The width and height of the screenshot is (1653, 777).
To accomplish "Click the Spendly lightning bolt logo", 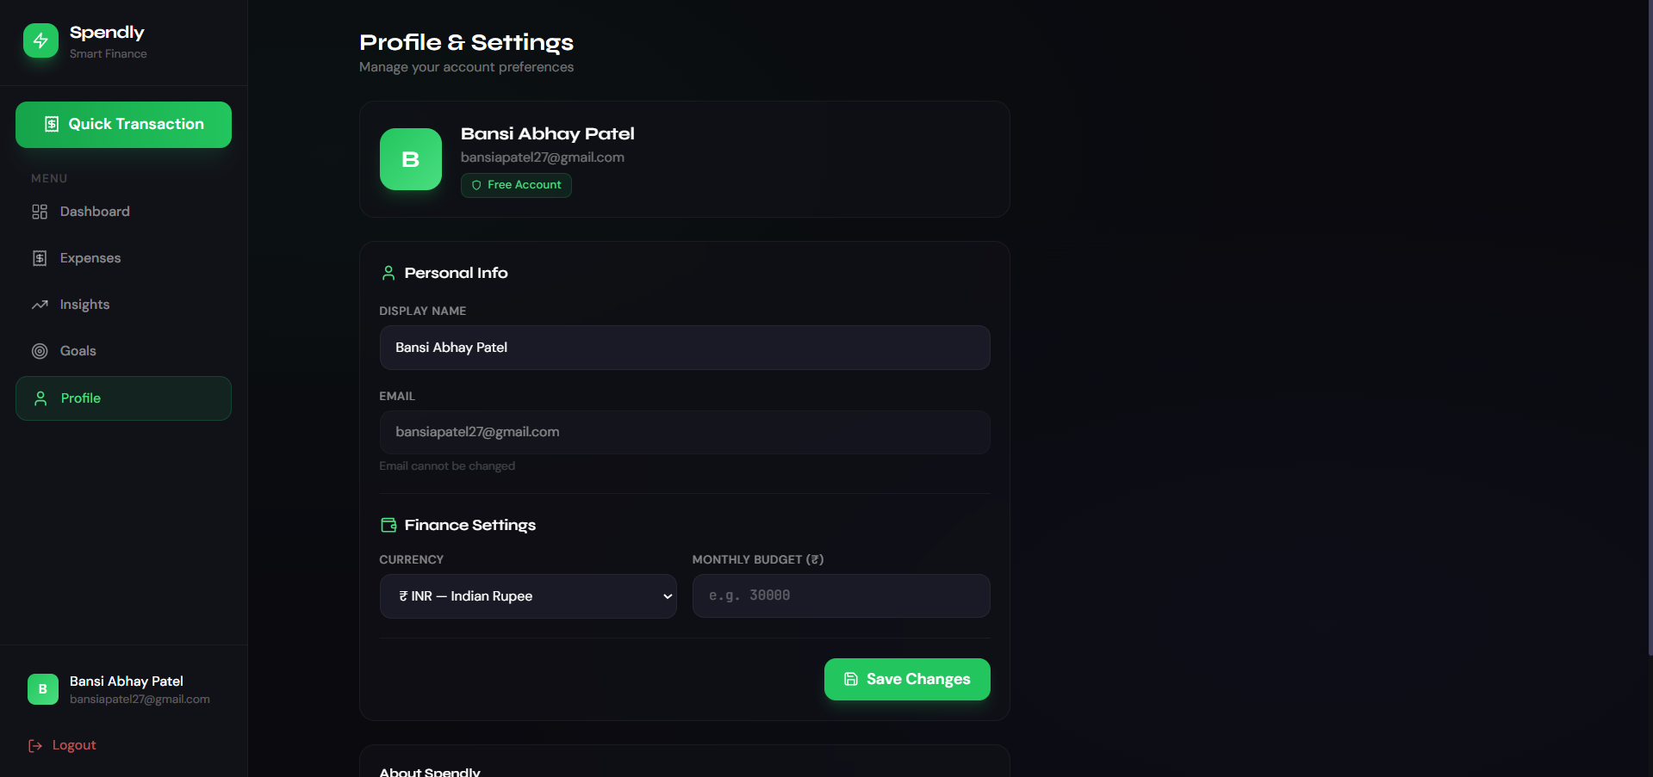I will click(x=40, y=40).
